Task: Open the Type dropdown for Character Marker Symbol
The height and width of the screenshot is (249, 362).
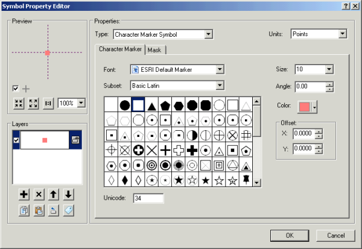Action: click(x=208, y=34)
